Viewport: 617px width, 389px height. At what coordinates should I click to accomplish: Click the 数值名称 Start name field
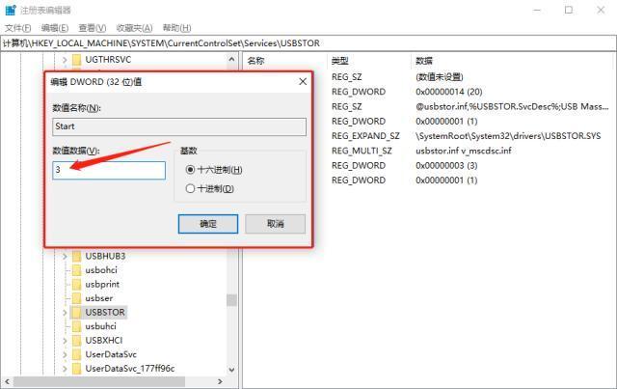tap(179, 126)
